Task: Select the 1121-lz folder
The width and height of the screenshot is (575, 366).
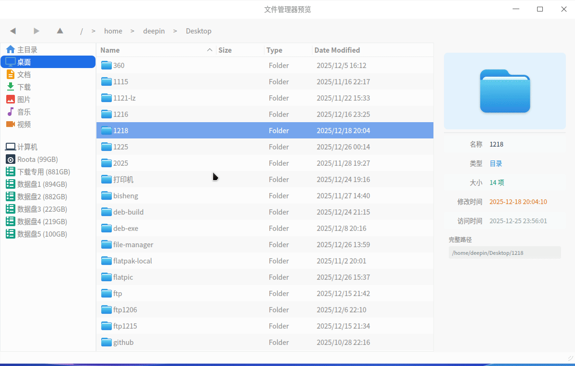Action: [265, 98]
